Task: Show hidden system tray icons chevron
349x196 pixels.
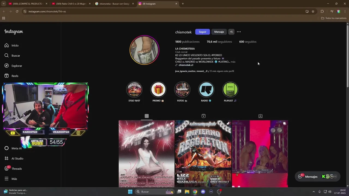Action: point(314,192)
